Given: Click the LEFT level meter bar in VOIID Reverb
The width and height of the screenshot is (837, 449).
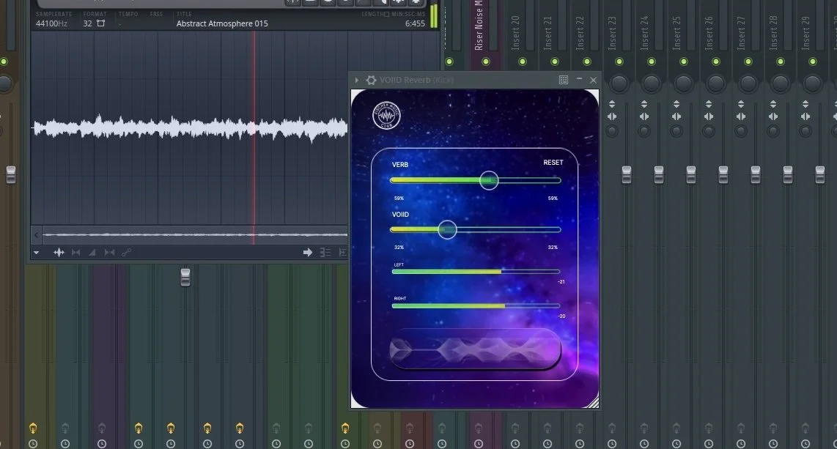Looking at the screenshot, I should click(476, 272).
